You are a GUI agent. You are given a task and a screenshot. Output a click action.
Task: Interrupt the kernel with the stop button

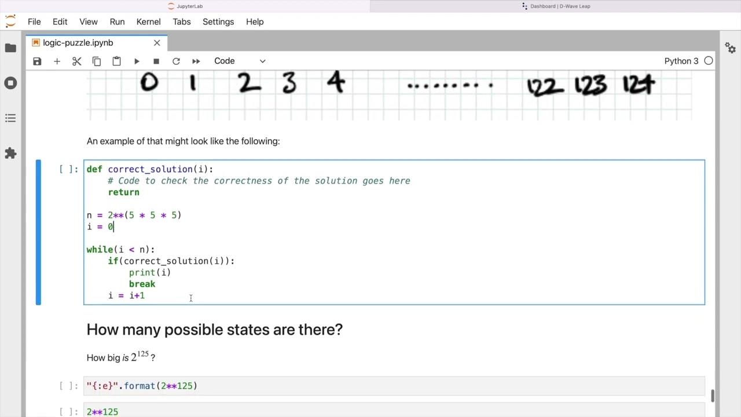coord(156,61)
